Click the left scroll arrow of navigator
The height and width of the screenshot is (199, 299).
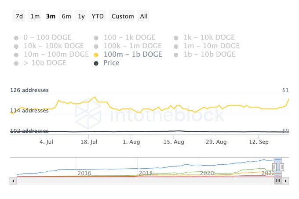(13, 181)
